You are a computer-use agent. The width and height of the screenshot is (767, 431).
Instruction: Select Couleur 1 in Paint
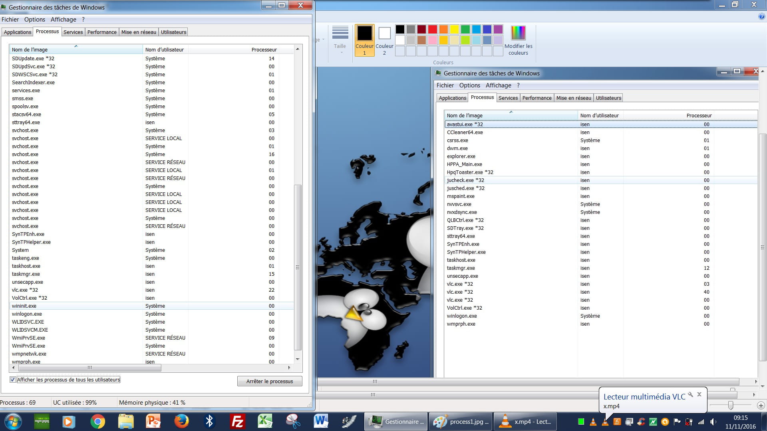[x=364, y=40]
